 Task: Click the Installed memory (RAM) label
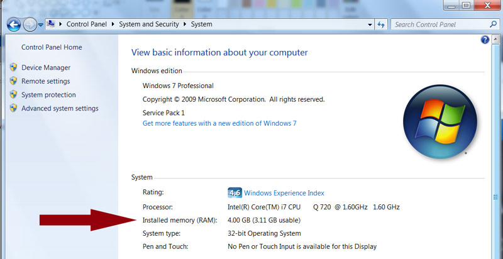point(180,220)
